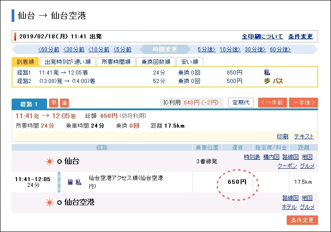Image resolution: width=331 pixels, height=232 pixels.
Task: Click the sun weather icon beside 仙台空港
Action: click(49, 203)
